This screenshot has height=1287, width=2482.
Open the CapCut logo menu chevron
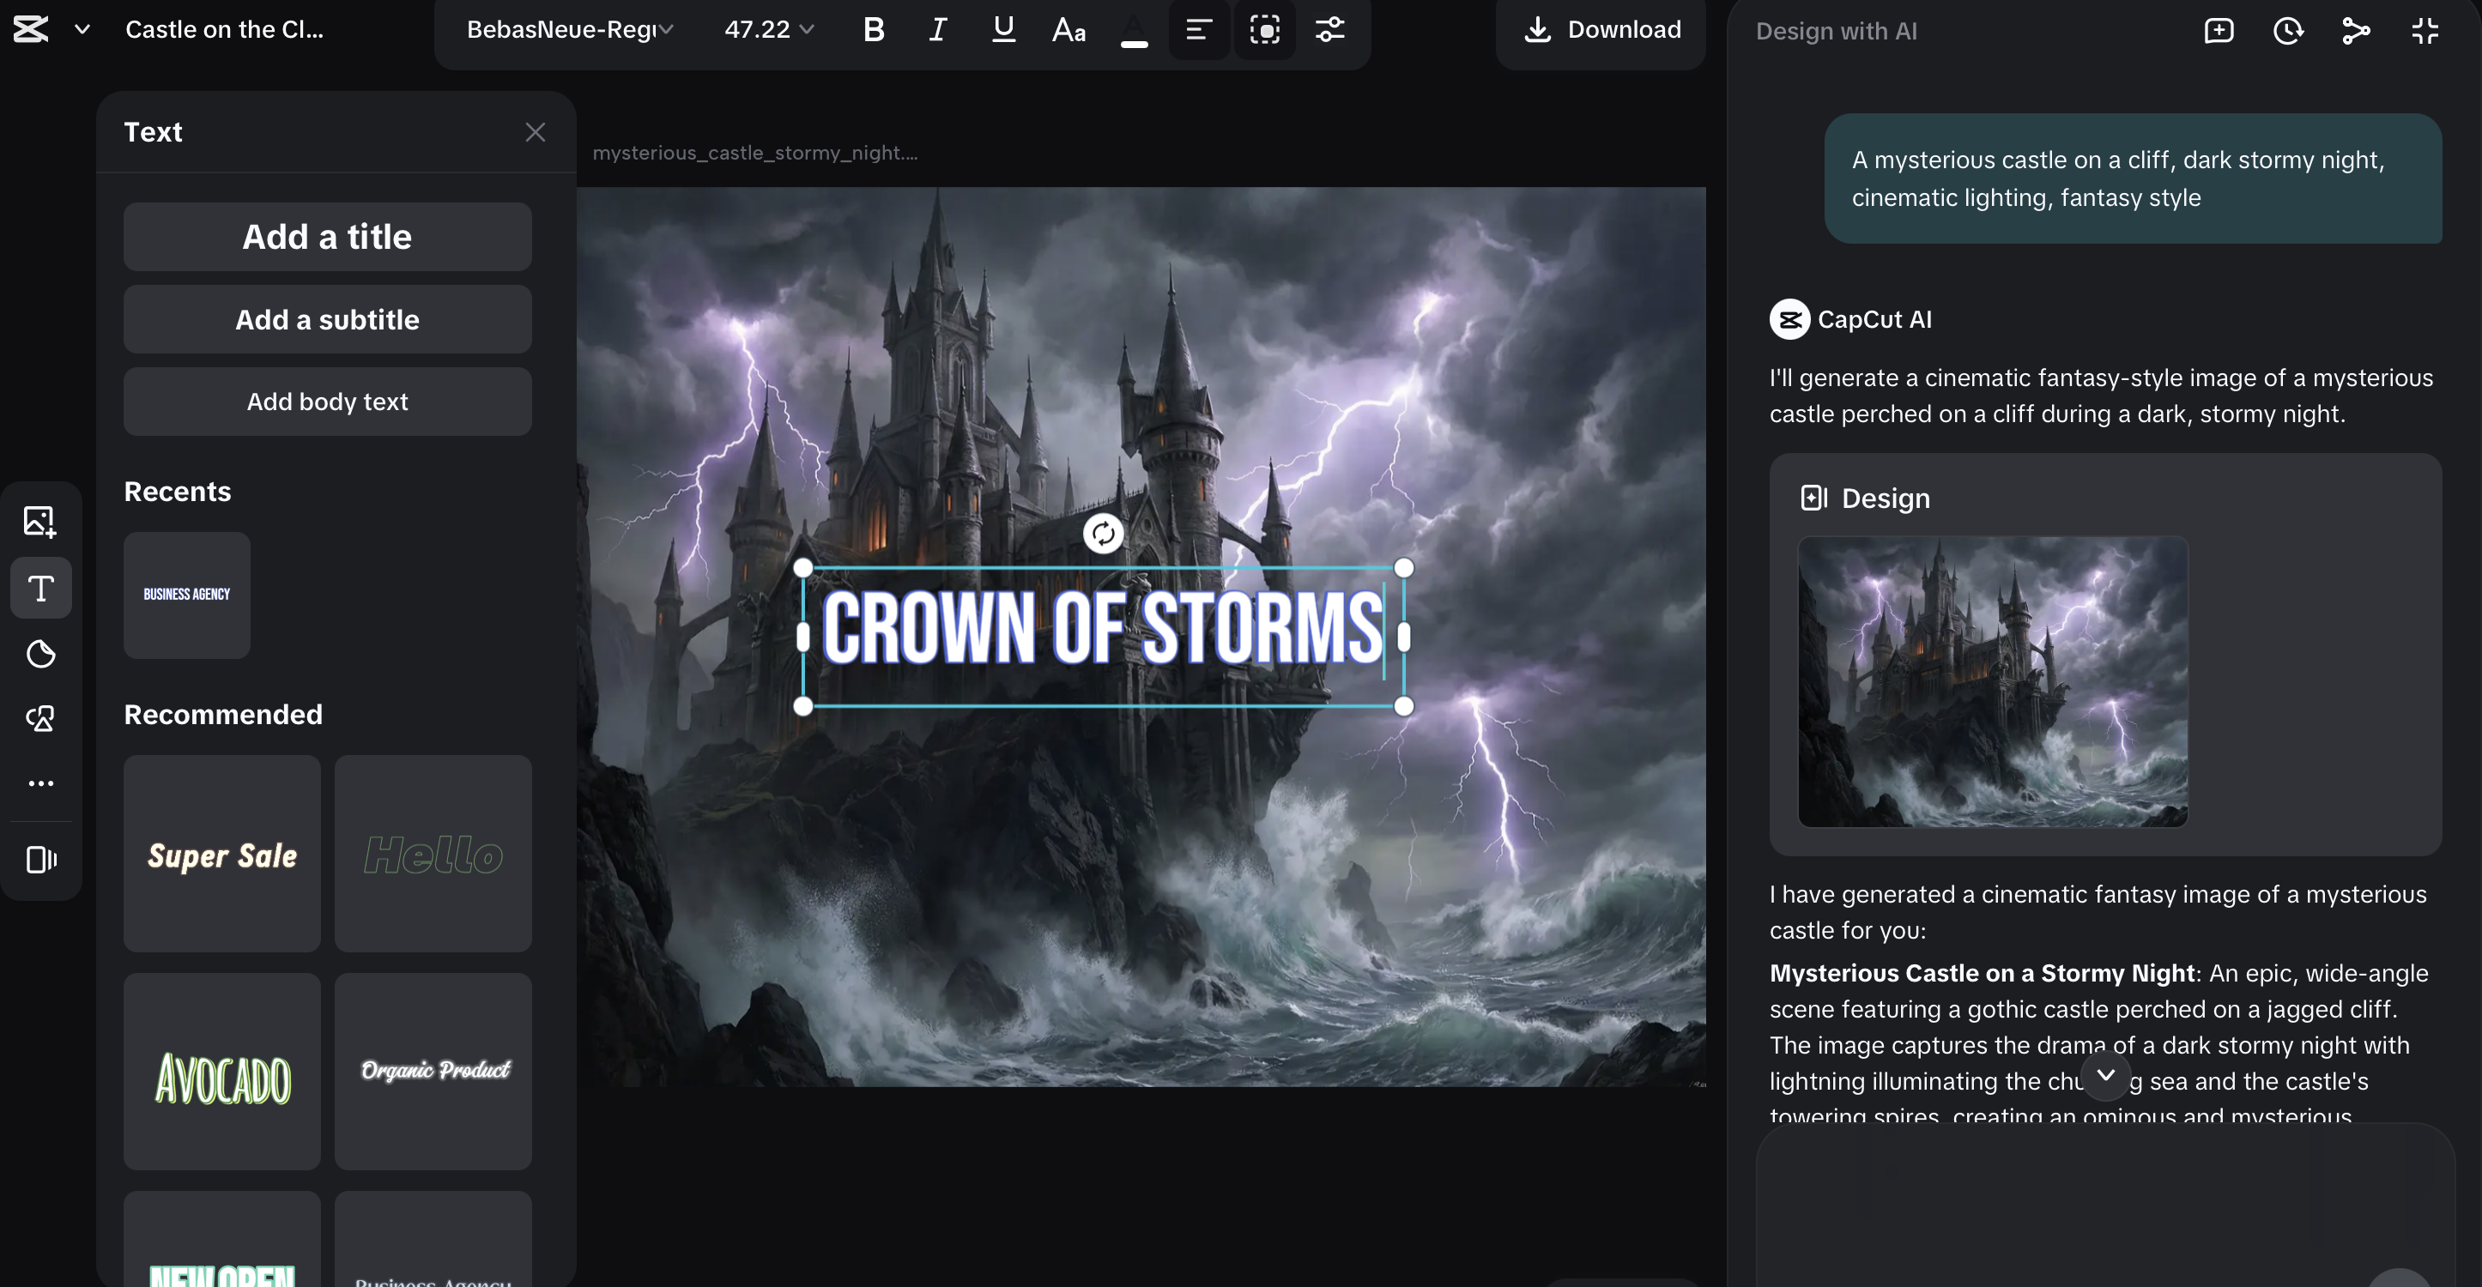pyautogui.click(x=83, y=30)
